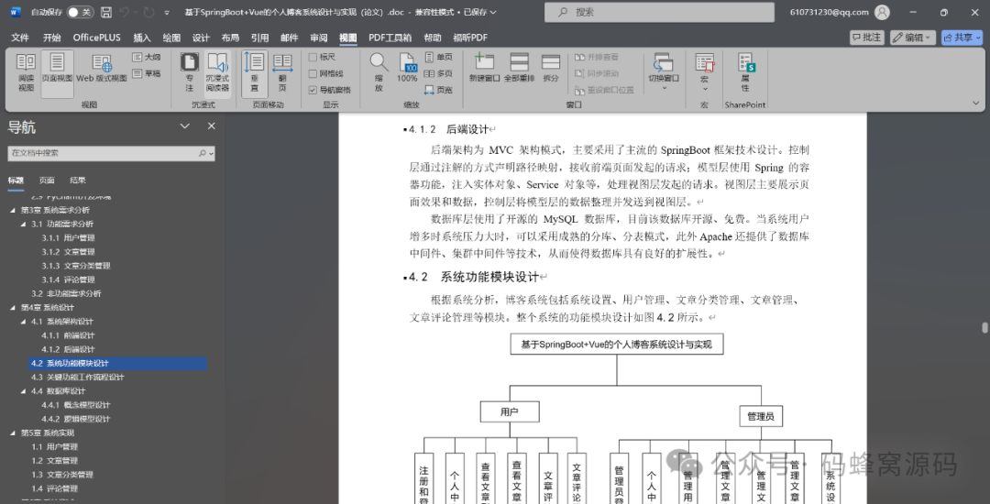Jump to 3.1.1 用户管理 heading

[68, 238]
